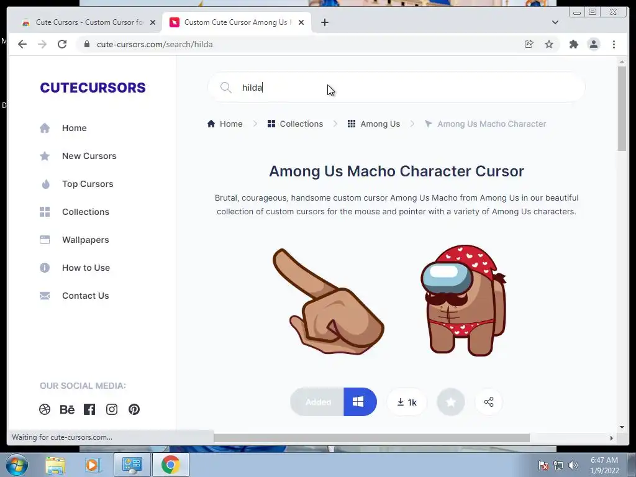Open Contact Us in the sidebar

click(85, 296)
